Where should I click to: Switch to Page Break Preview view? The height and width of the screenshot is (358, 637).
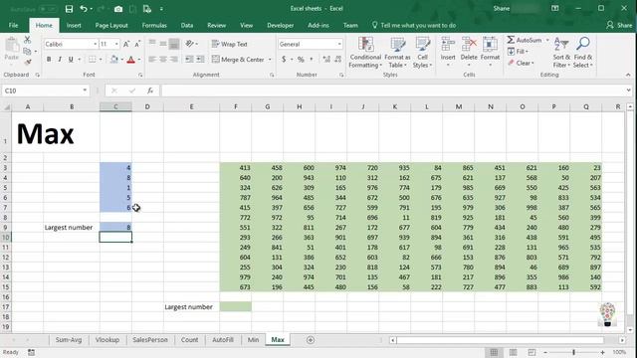pyautogui.click(x=531, y=352)
